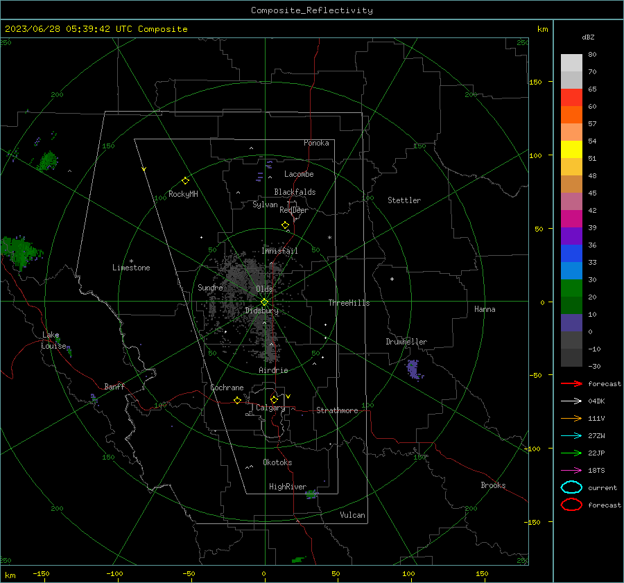The image size is (624, 583).
Task: Click the Cochrane city label
Action: pyautogui.click(x=227, y=388)
